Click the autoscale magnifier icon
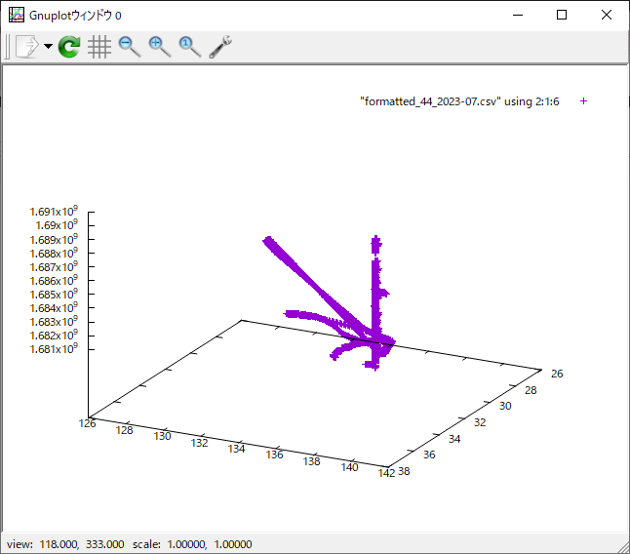 [189, 47]
